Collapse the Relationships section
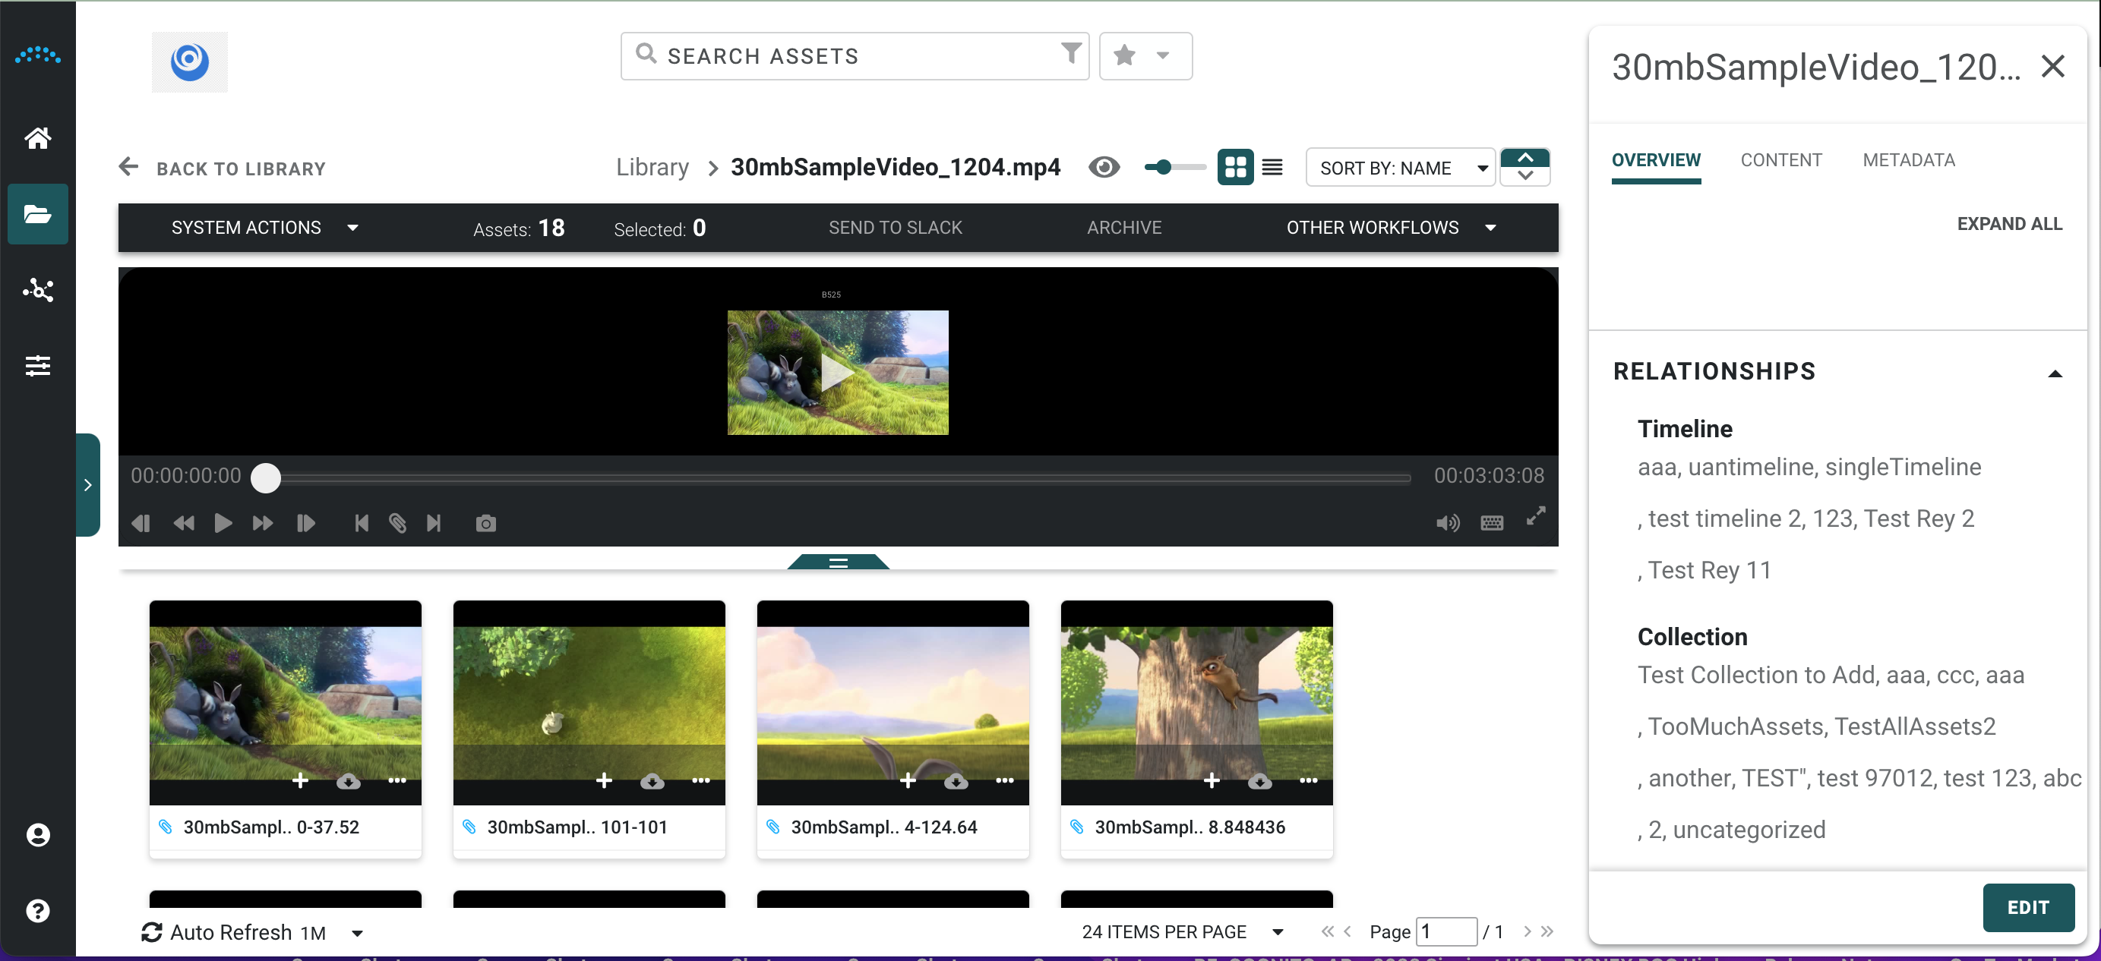Screen dimensions: 2101x961 [x=2055, y=373]
